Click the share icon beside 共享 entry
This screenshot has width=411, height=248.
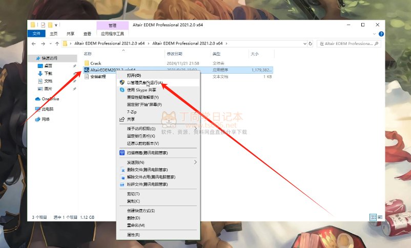122,119
